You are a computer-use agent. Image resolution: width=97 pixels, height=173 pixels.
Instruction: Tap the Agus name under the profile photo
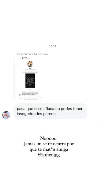coord(30,68)
